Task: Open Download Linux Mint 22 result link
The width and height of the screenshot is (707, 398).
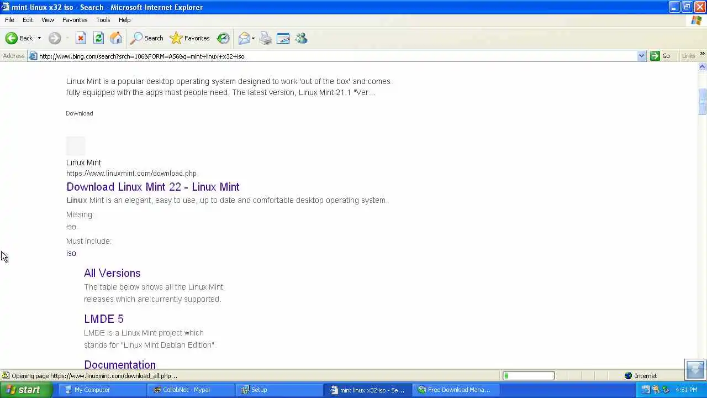Action: click(x=153, y=187)
